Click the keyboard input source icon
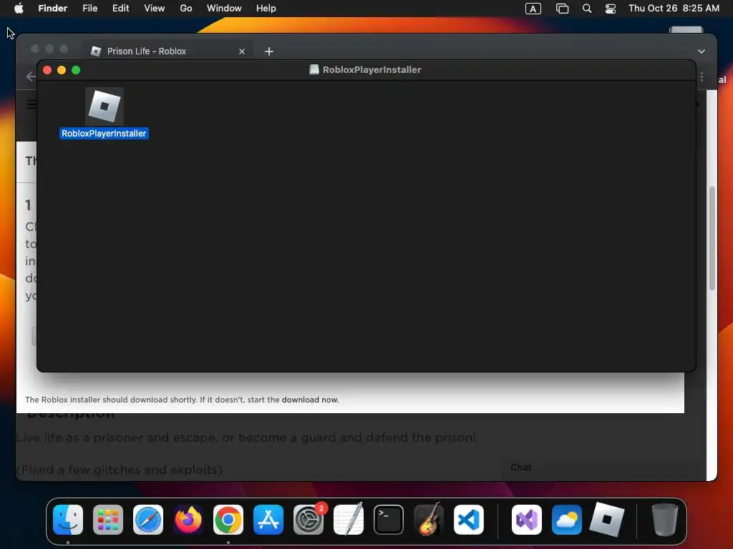 533,9
